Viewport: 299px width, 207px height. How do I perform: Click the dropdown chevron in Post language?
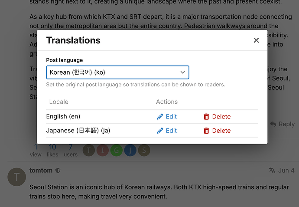click(183, 72)
